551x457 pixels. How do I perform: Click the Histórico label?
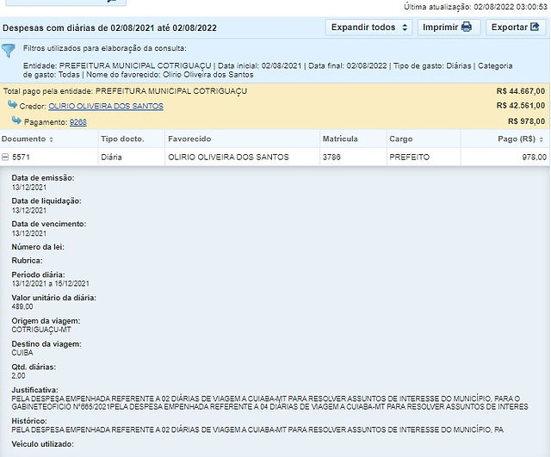(x=28, y=421)
